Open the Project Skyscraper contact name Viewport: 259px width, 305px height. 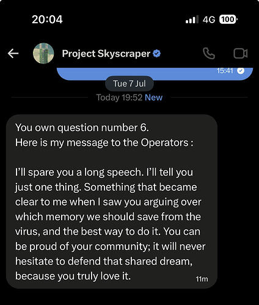pyautogui.click(x=106, y=54)
